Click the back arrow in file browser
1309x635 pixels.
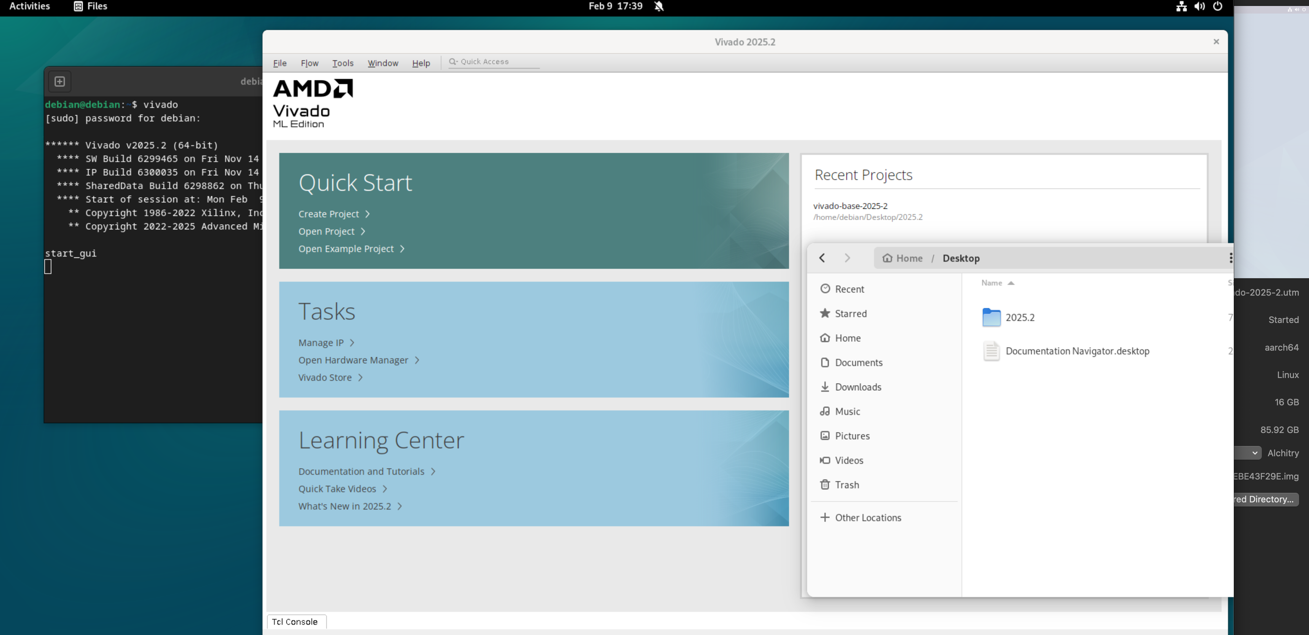[x=822, y=258]
